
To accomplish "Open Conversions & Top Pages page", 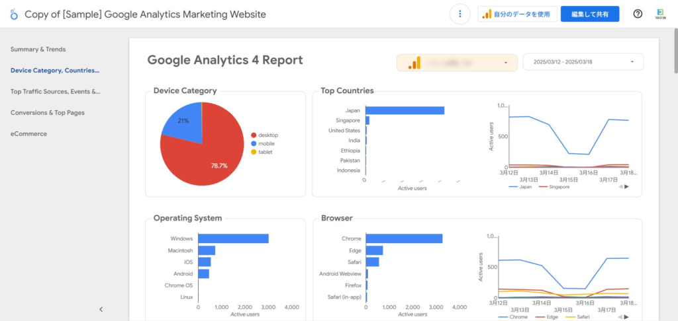I will [x=47, y=112].
